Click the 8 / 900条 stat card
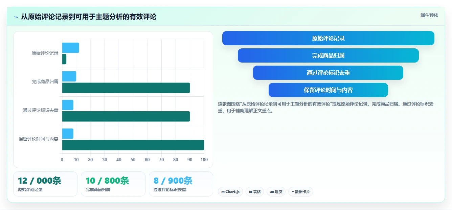452x210 pixels. click(x=181, y=184)
